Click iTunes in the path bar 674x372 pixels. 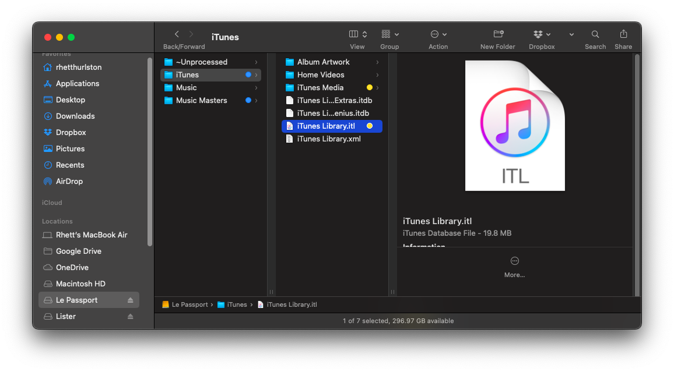[232, 304]
